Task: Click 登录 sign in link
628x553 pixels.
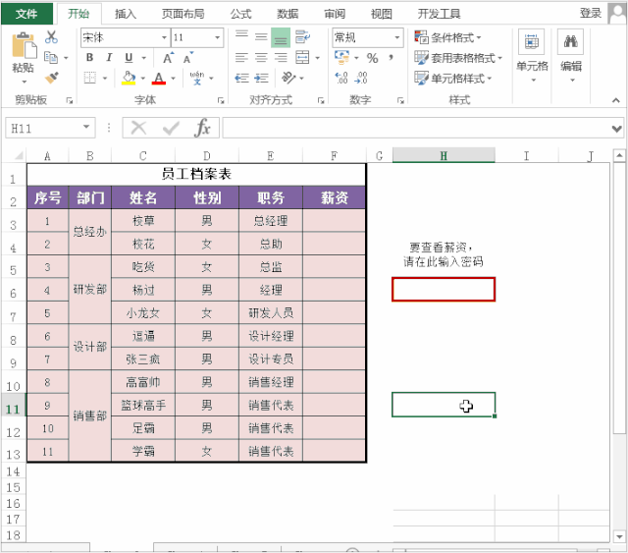Action: pyautogui.click(x=591, y=13)
